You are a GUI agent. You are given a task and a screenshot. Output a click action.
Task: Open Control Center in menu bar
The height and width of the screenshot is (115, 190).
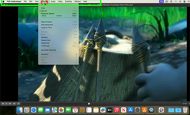185,2
